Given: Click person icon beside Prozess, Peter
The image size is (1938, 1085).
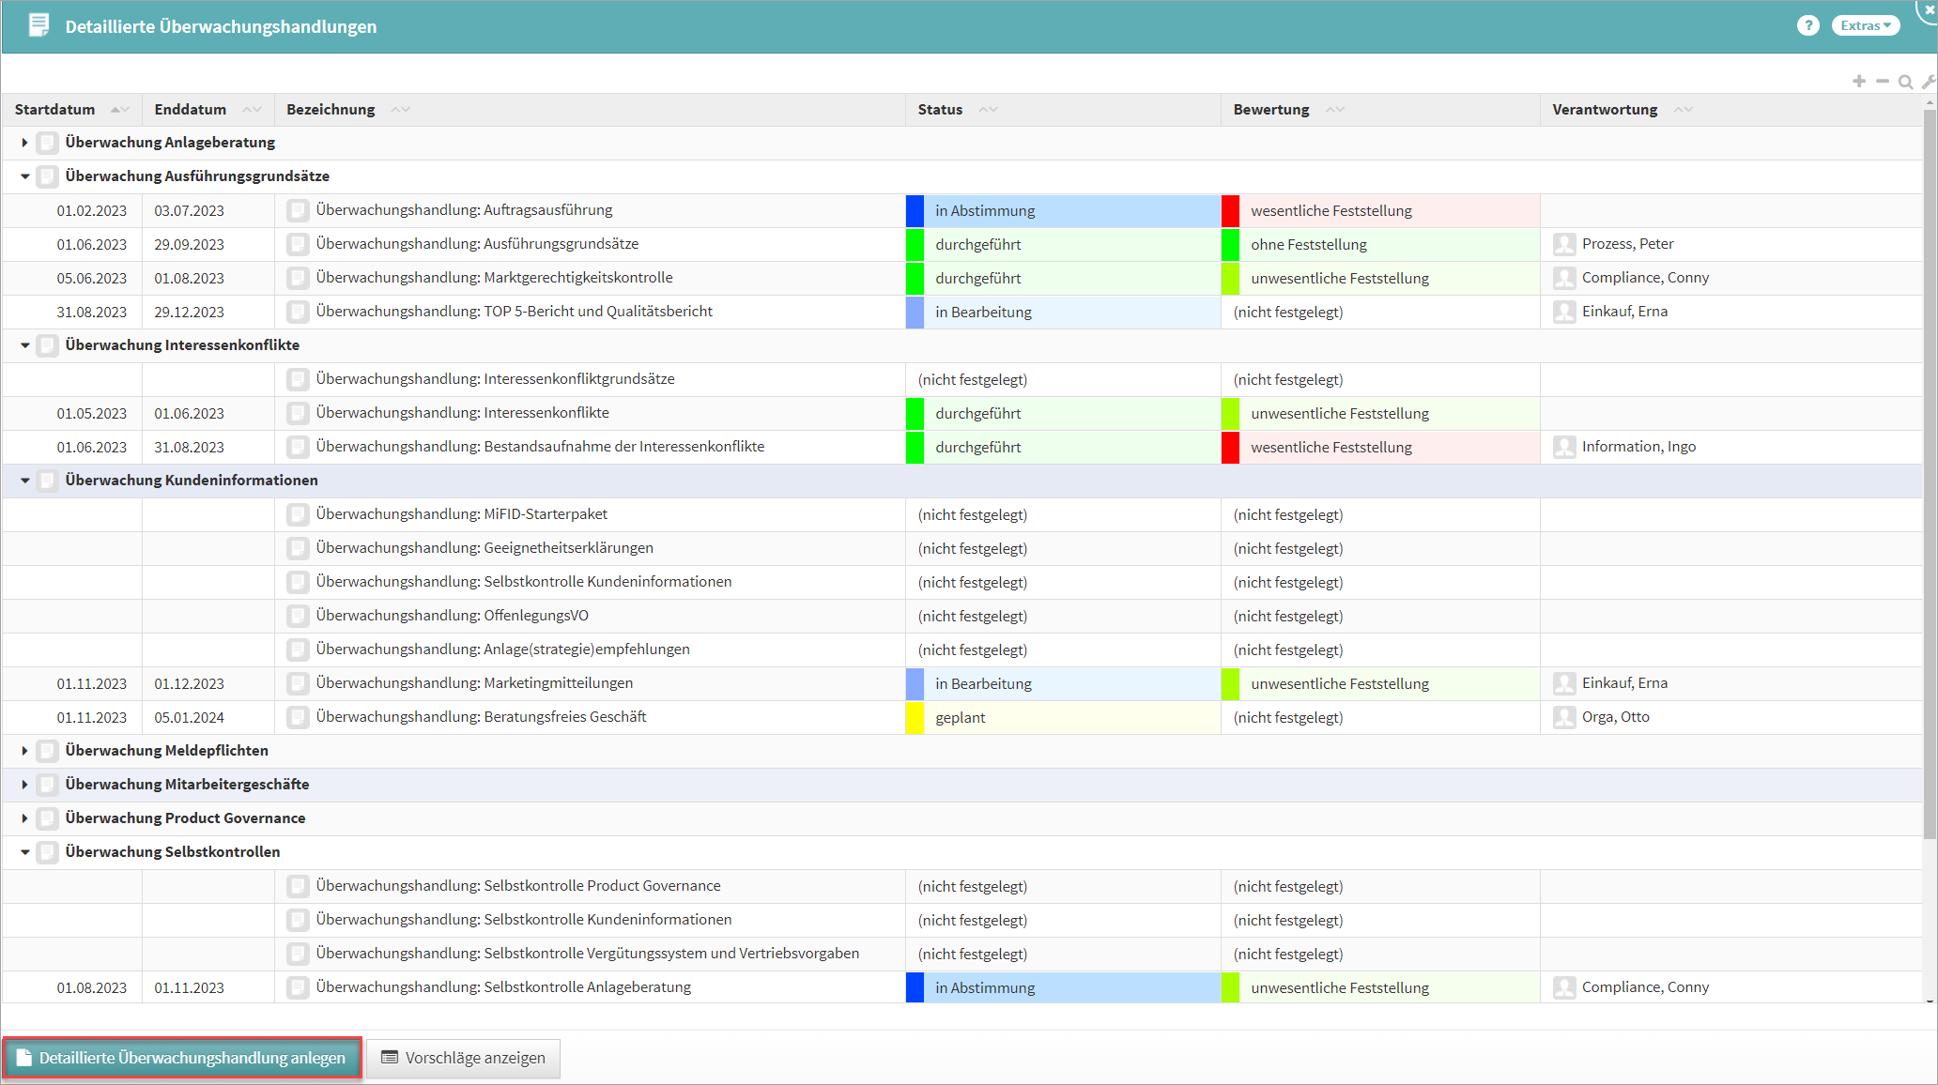Looking at the screenshot, I should [1564, 244].
